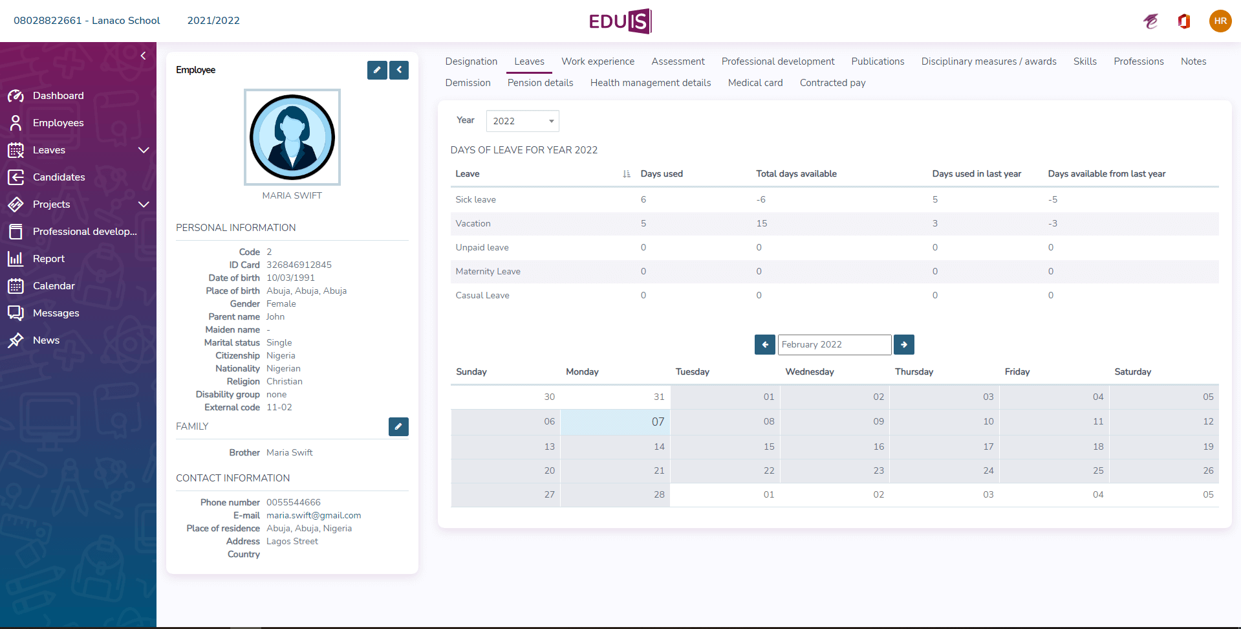Screen dimensions: 1241x629
Task: Expand the Leaves submenu in sidebar
Action: [x=144, y=150]
